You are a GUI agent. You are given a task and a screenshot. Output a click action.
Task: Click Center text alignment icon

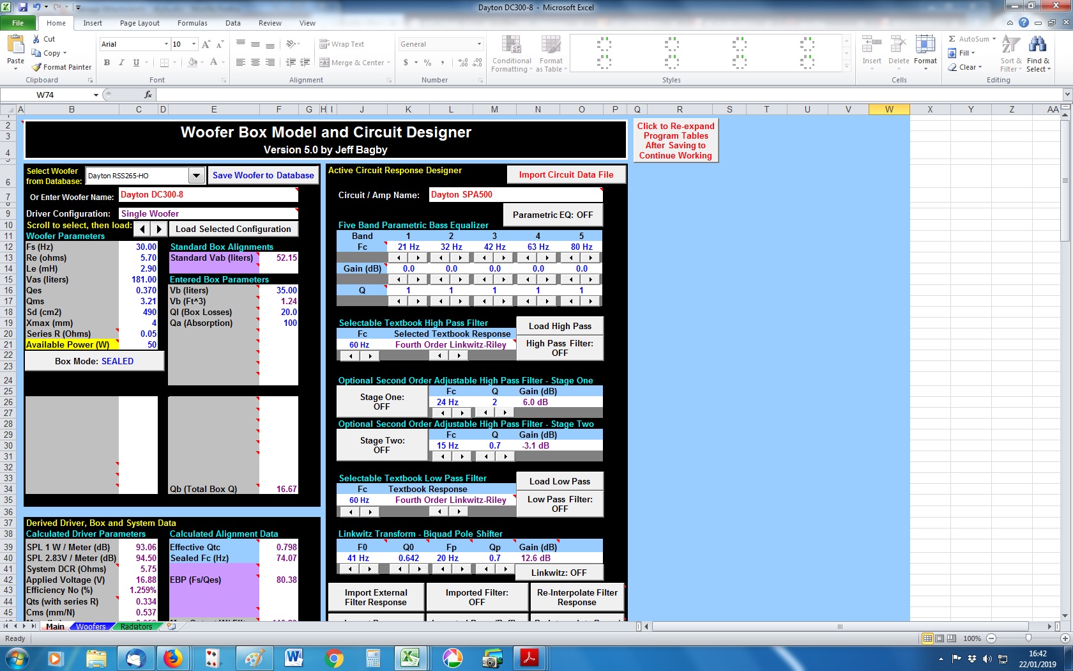pos(255,63)
